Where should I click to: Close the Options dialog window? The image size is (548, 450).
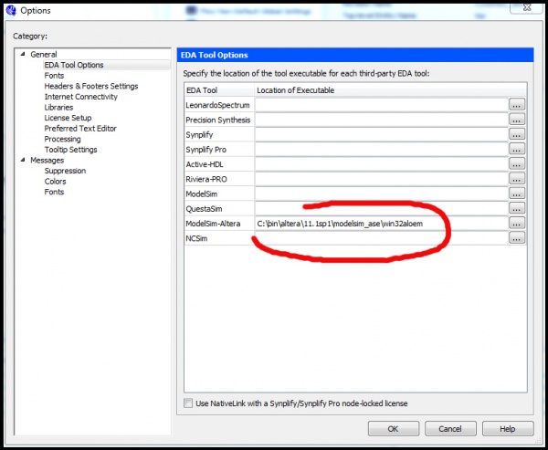click(526, 7)
